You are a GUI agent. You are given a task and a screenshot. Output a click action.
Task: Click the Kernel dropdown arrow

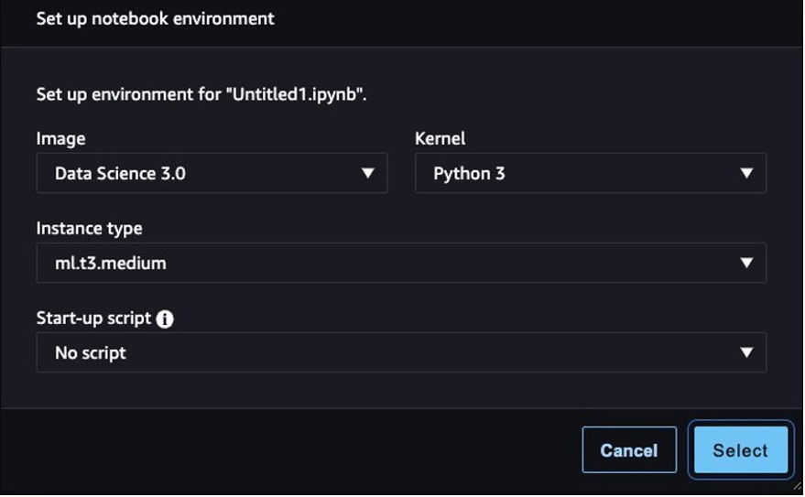746,173
